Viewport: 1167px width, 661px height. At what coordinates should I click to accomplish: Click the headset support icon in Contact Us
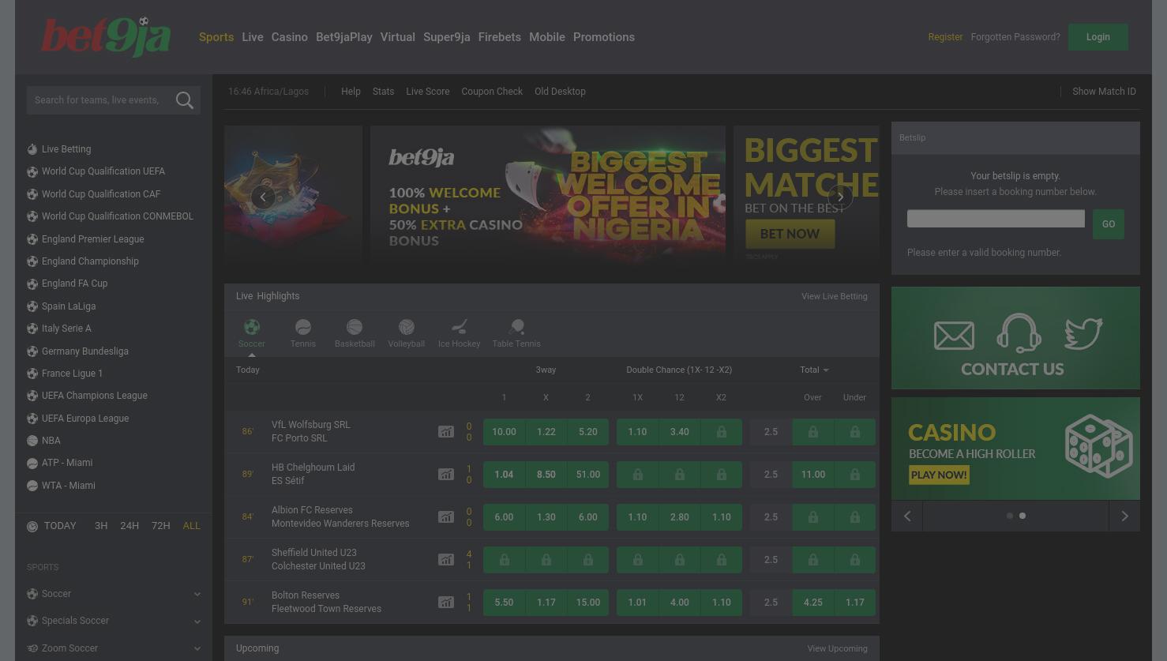(1019, 333)
